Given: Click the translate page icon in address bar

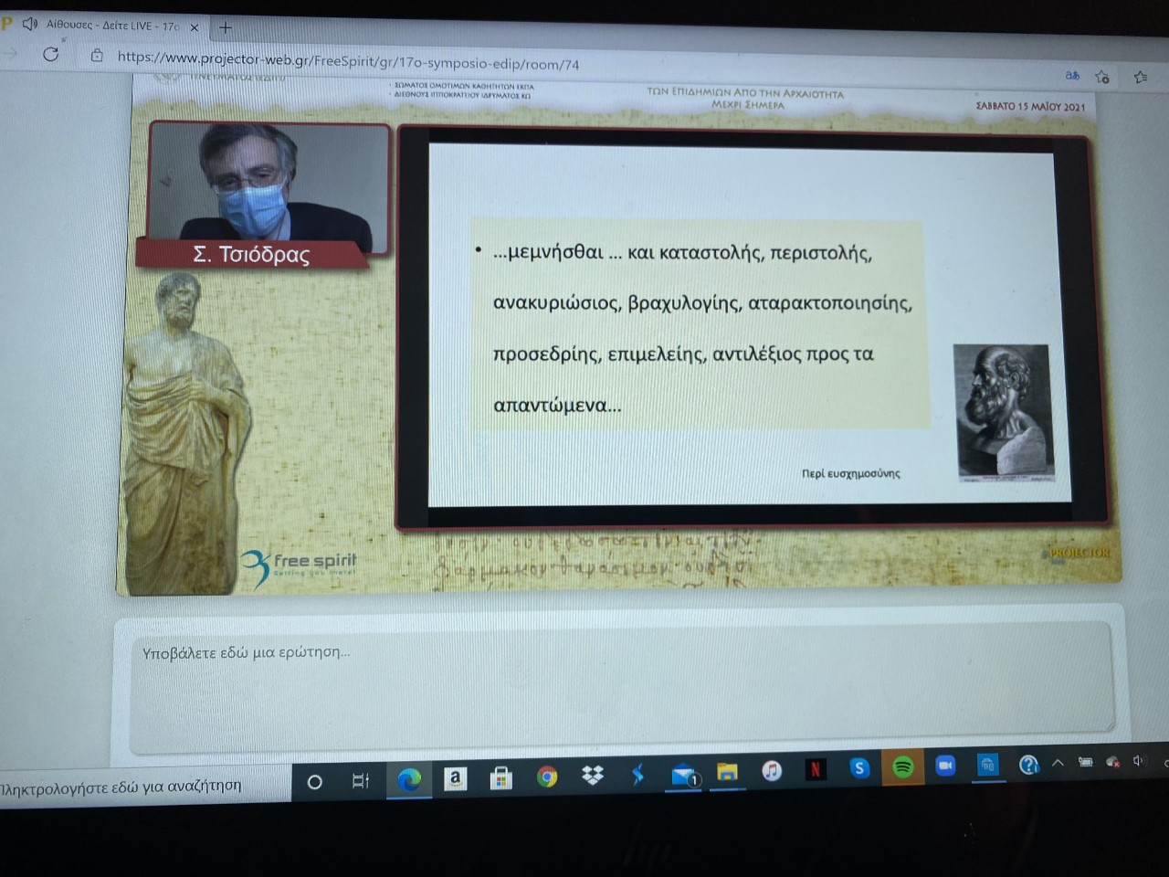Looking at the screenshot, I should [1072, 75].
